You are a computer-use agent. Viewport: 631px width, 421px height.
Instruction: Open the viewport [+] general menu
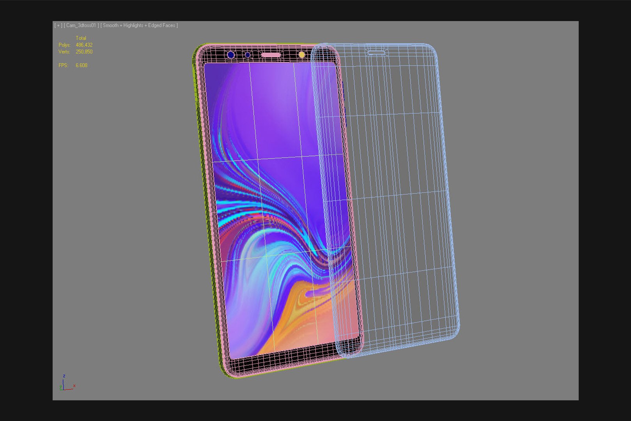(x=58, y=25)
